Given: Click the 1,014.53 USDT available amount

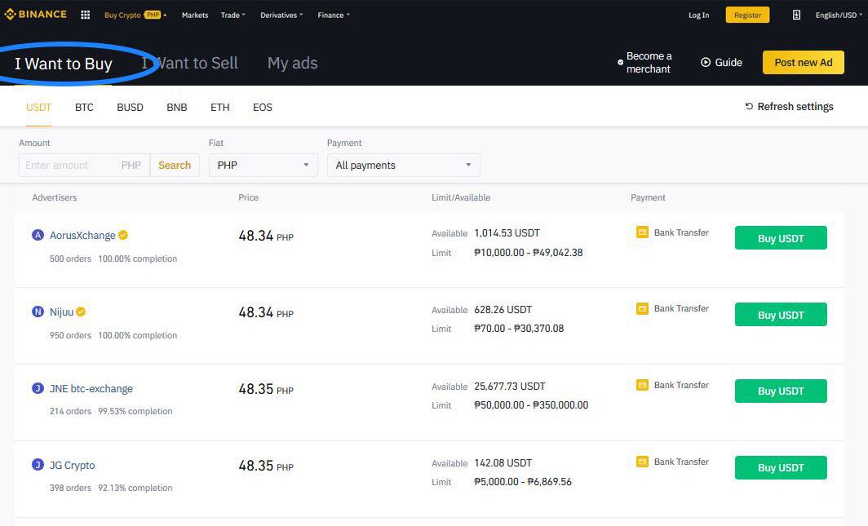Looking at the screenshot, I should [x=507, y=233].
